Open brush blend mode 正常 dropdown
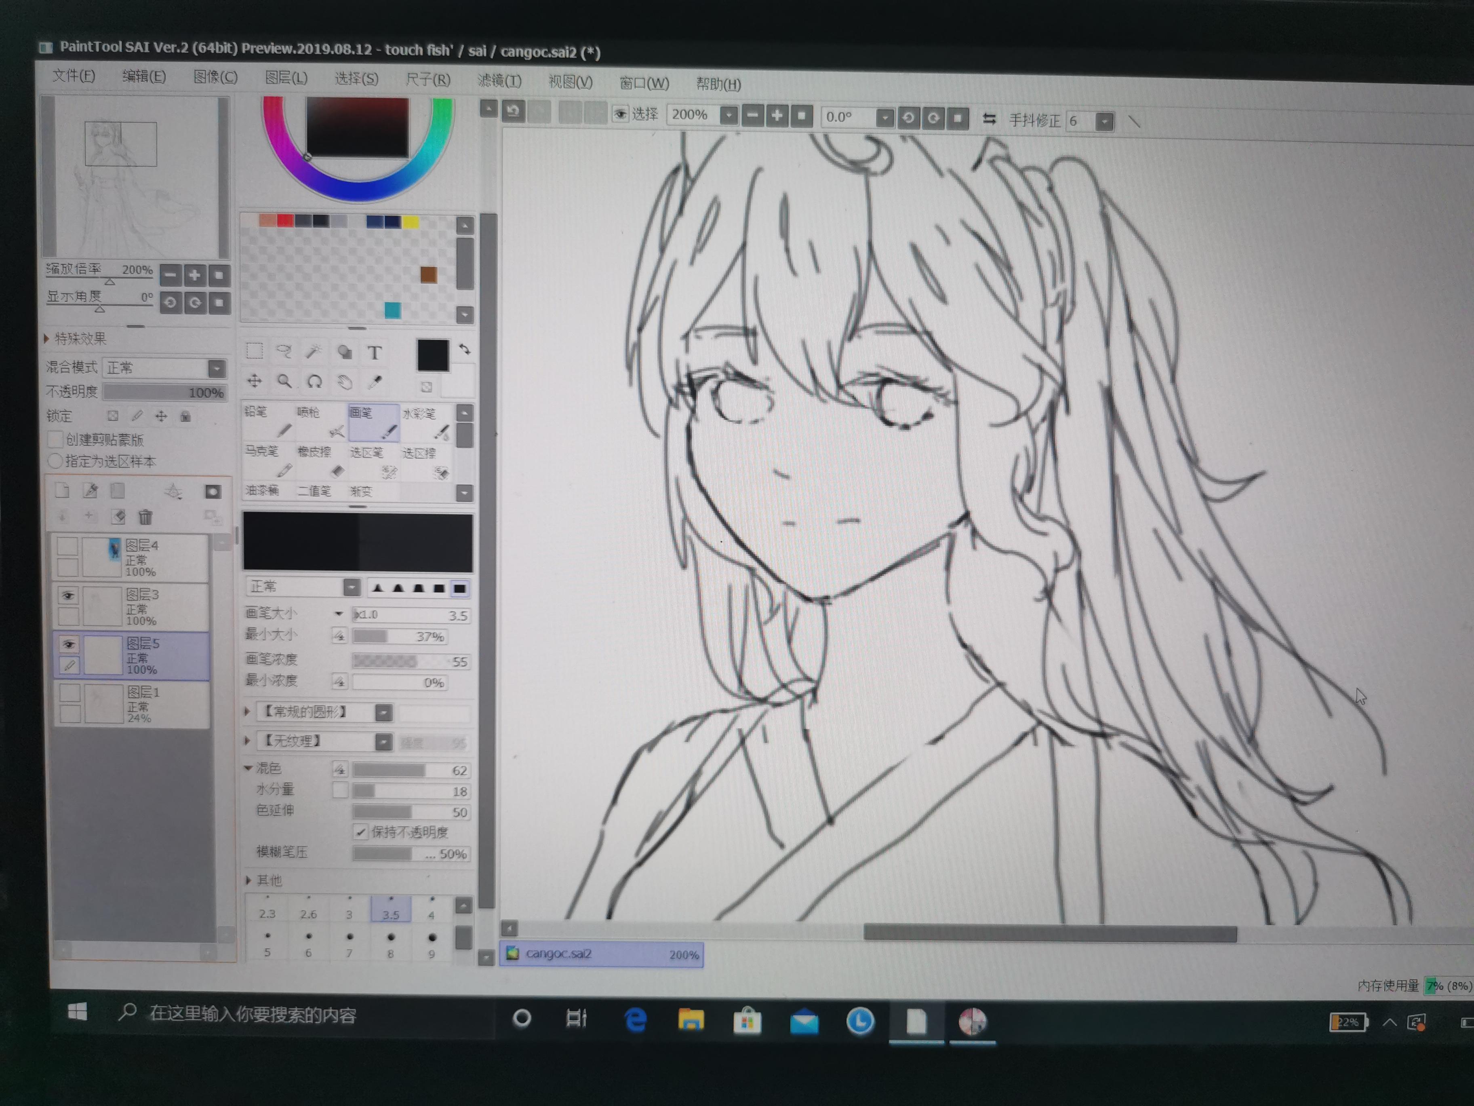Screen dimensions: 1474x1106 click(x=351, y=587)
